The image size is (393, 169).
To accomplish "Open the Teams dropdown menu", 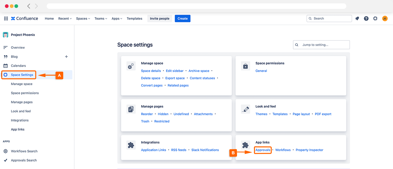I will click(101, 19).
